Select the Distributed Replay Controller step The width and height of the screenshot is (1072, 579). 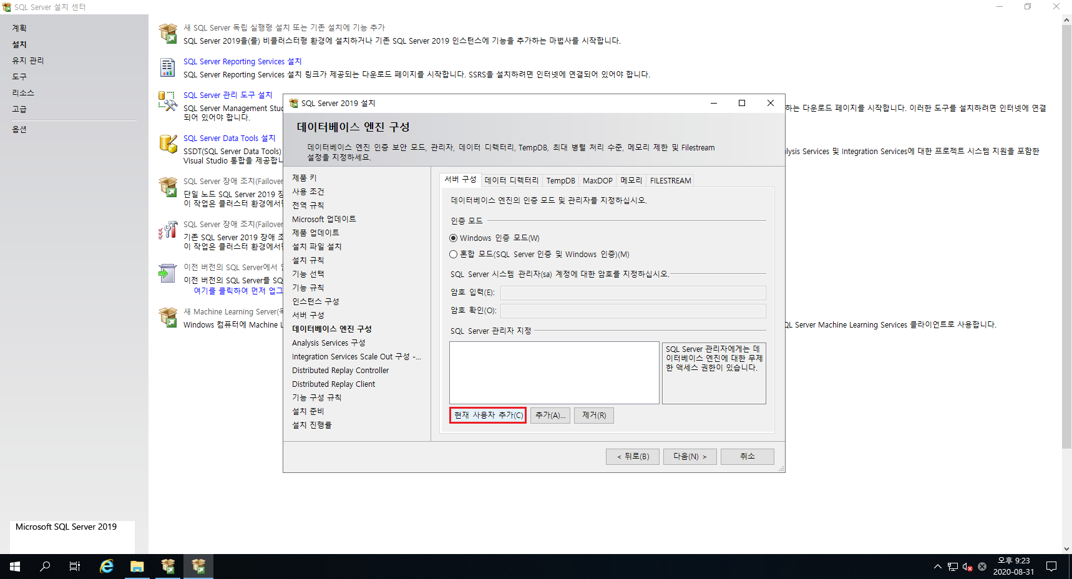tap(340, 370)
